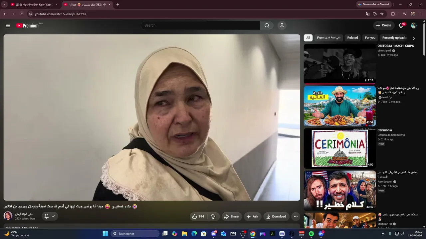
Task: Open a new browser tab
Action: pos(117,5)
